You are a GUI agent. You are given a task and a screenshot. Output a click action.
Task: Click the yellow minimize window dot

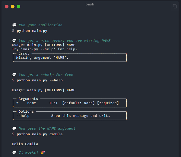13,6
